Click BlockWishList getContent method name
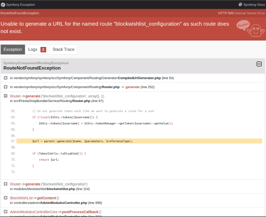 (47, 198)
